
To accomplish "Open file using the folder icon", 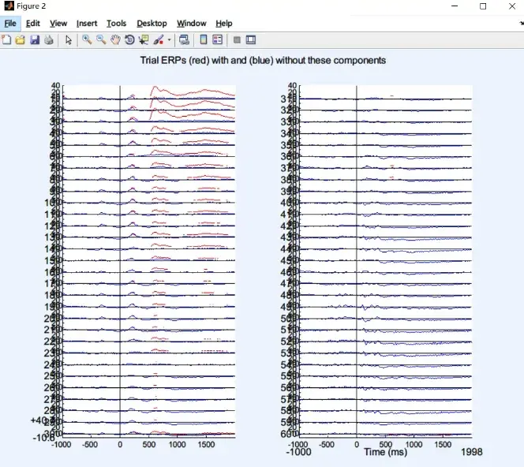I will (21, 40).
